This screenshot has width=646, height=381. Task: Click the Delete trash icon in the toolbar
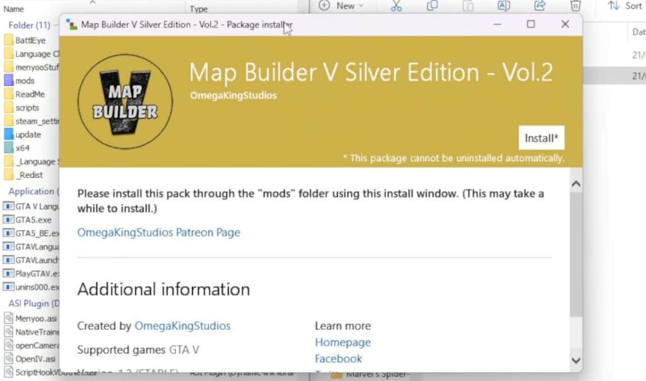click(575, 6)
